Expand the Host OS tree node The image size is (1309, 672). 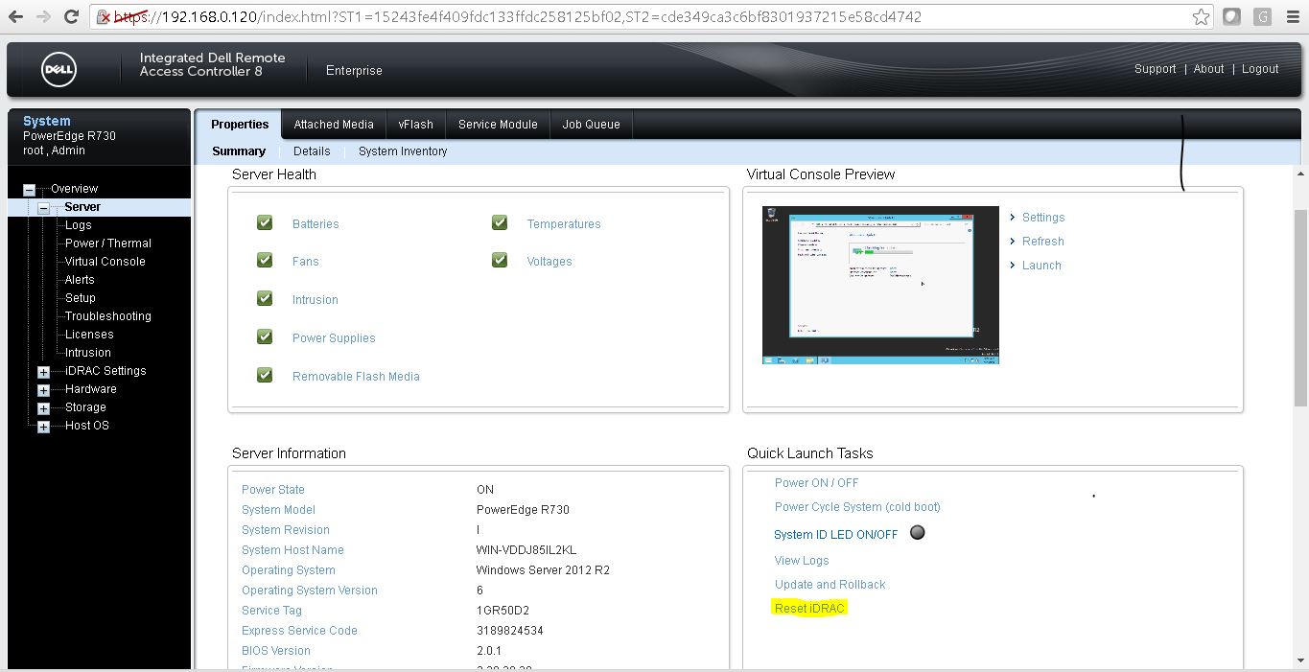point(42,426)
